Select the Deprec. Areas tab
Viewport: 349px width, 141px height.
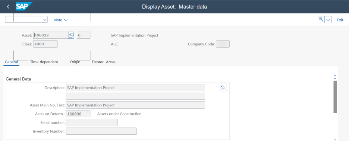point(104,62)
